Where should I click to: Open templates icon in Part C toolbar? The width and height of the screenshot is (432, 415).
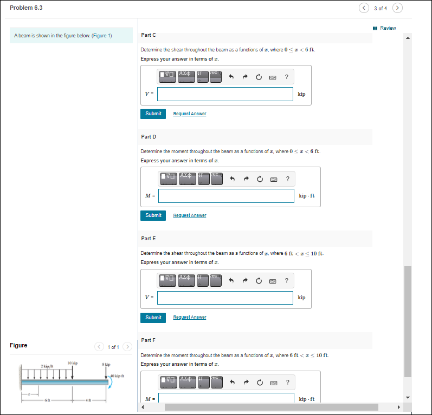(x=167, y=76)
